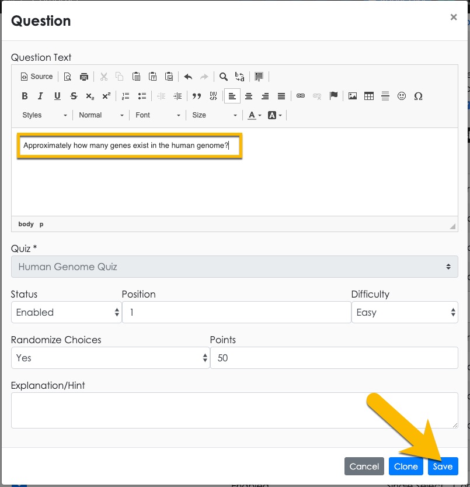Open the Replace tool
This screenshot has height=487, width=470.
pyautogui.click(x=239, y=77)
